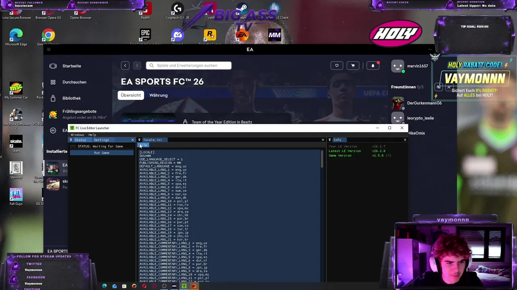Click the (?) help marker beside STATUS
Image resolution: width=517 pixels, height=290 pixels.
[x=73, y=146]
